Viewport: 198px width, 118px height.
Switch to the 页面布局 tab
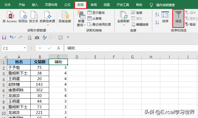(x=51, y=5)
